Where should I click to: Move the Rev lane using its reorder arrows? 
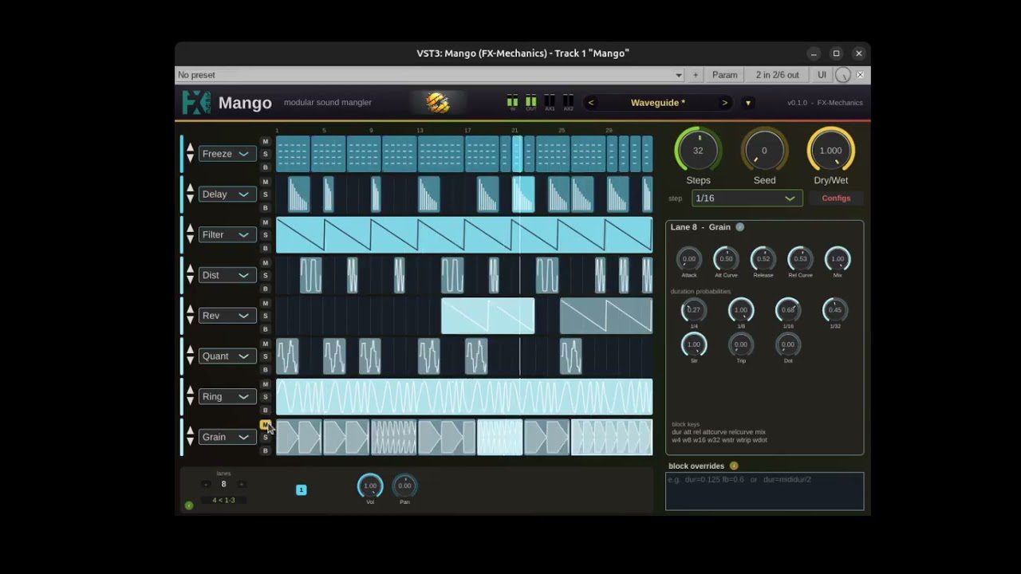(190, 316)
